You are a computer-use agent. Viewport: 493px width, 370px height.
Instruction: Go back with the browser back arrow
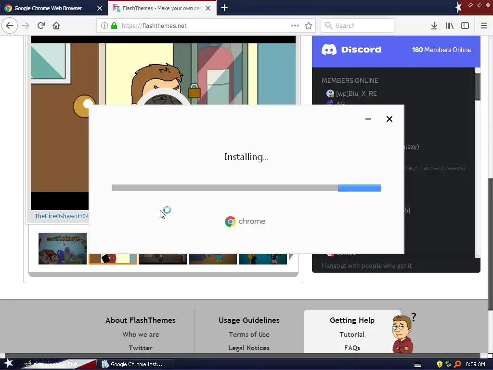(10, 26)
